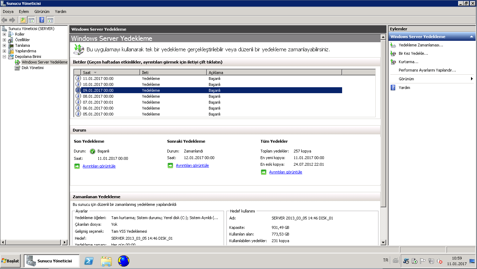Open the Görünüm submenu in actions
The image size is (477, 269).
[x=432, y=79]
